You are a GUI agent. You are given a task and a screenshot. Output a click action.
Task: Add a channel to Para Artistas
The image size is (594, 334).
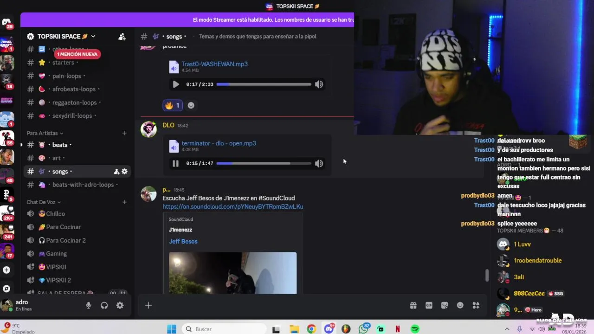pos(124,133)
